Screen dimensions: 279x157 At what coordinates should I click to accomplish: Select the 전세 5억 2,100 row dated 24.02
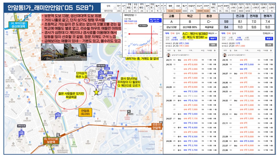pos(247,100)
